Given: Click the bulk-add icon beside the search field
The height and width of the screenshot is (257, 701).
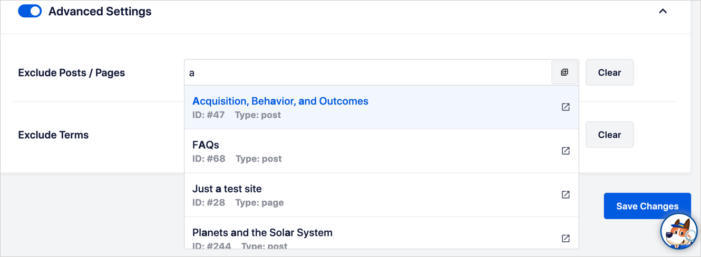Looking at the screenshot, I should click(564, 73).
